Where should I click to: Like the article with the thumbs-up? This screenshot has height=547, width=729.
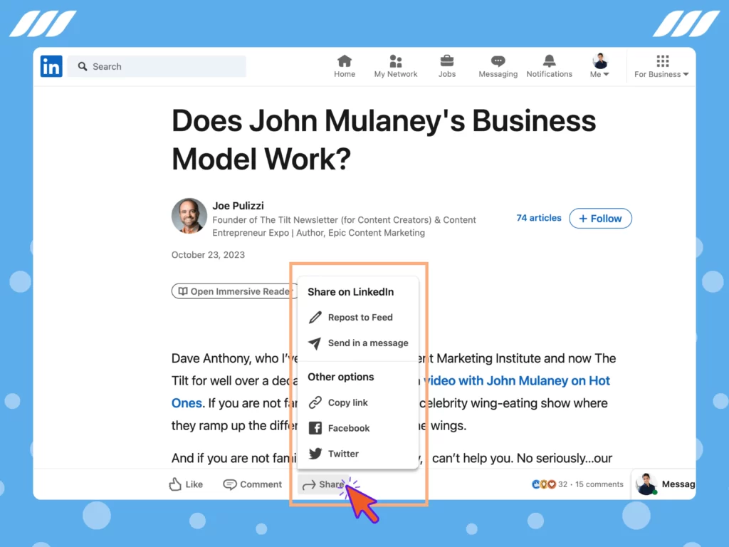pos(185,484)
